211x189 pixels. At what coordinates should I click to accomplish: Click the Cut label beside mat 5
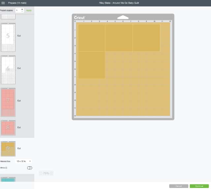coord(19,35)
